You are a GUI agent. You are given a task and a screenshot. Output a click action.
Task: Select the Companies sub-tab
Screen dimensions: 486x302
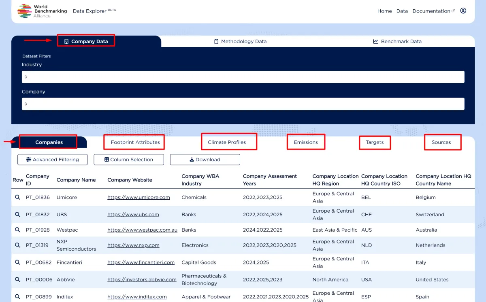[49, 142]
